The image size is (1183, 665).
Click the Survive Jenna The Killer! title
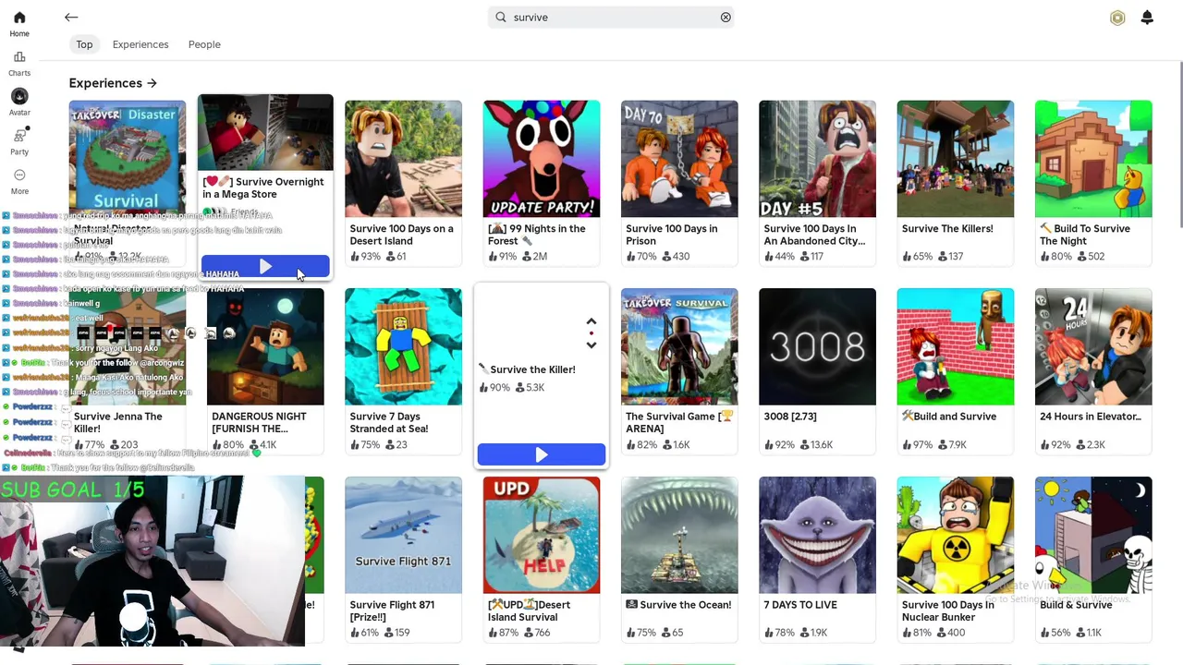[x=117, y=422]
